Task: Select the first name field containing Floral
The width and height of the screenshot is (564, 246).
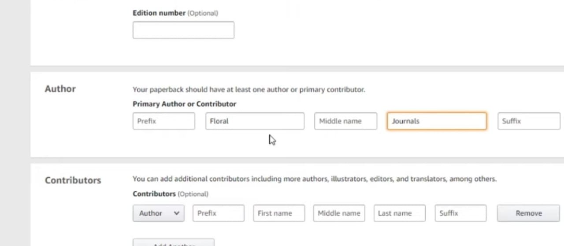Action: point(254,121)
